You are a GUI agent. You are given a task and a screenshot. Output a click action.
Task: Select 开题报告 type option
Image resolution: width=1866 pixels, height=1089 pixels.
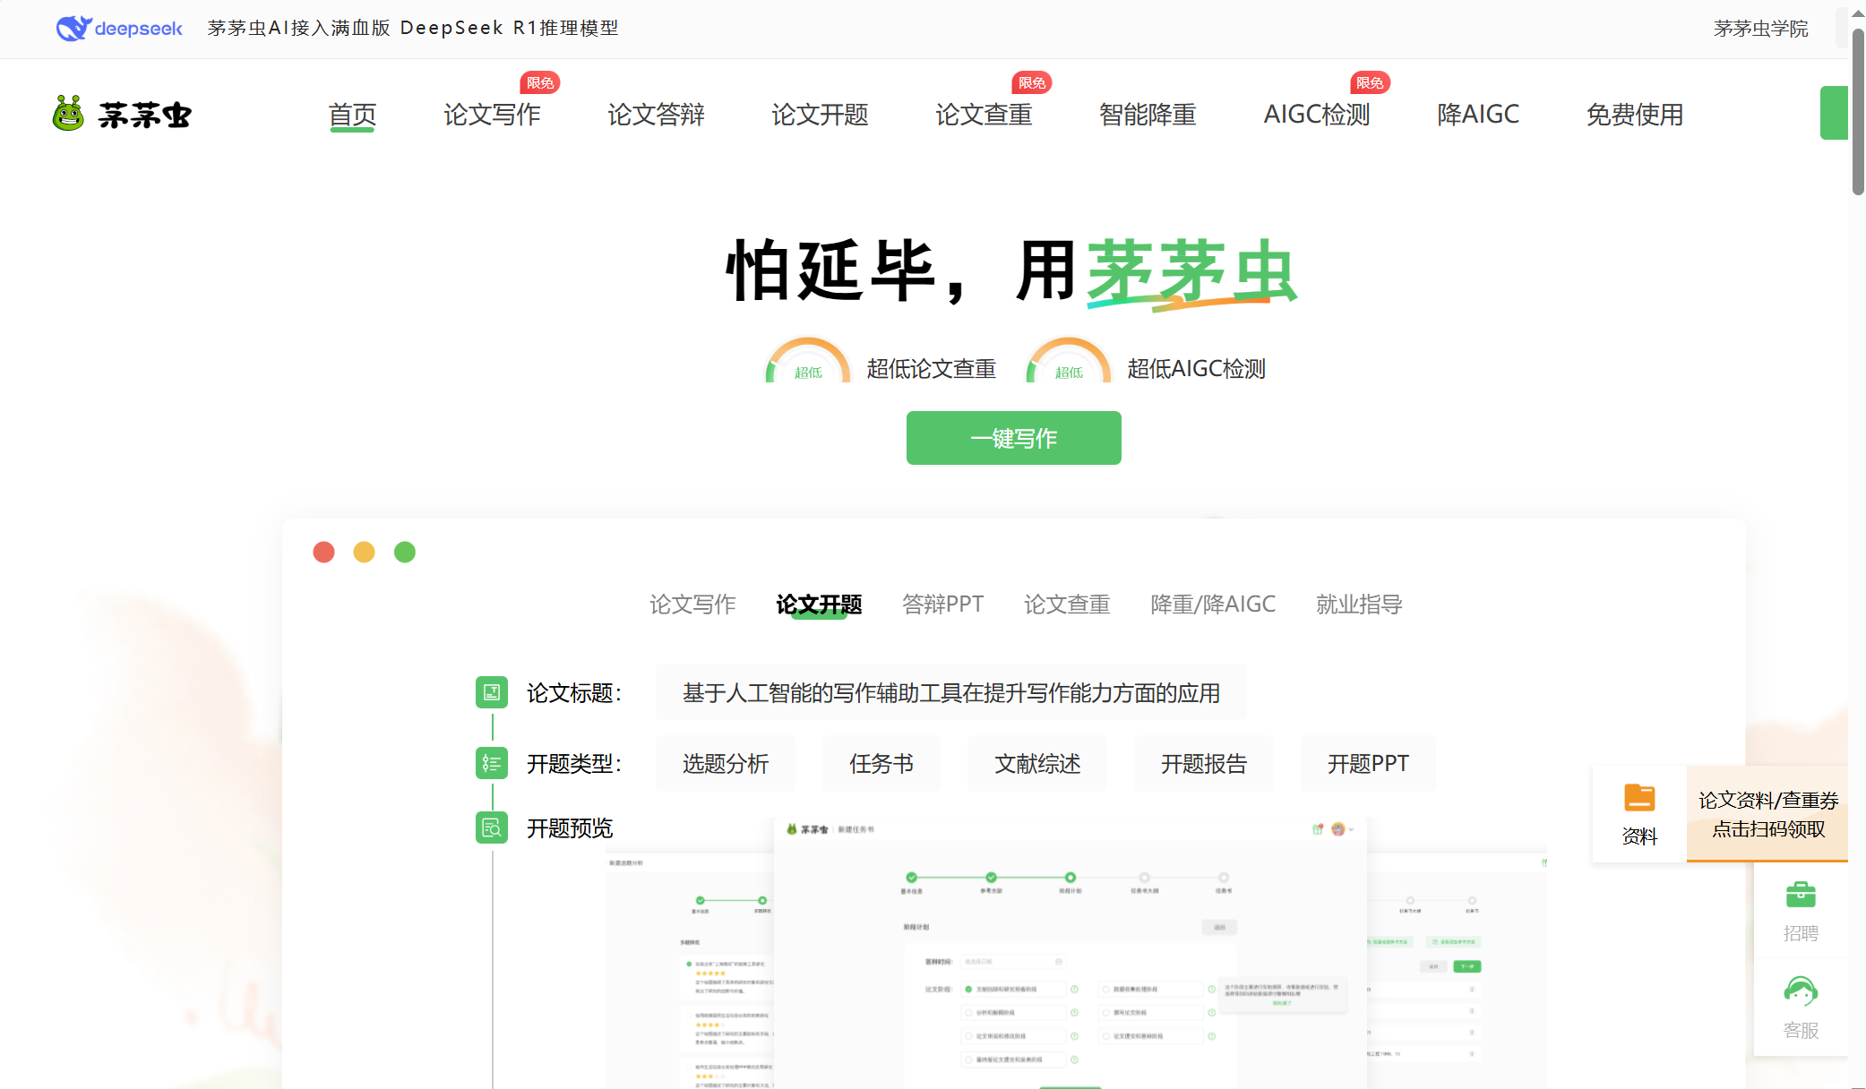1204,764
